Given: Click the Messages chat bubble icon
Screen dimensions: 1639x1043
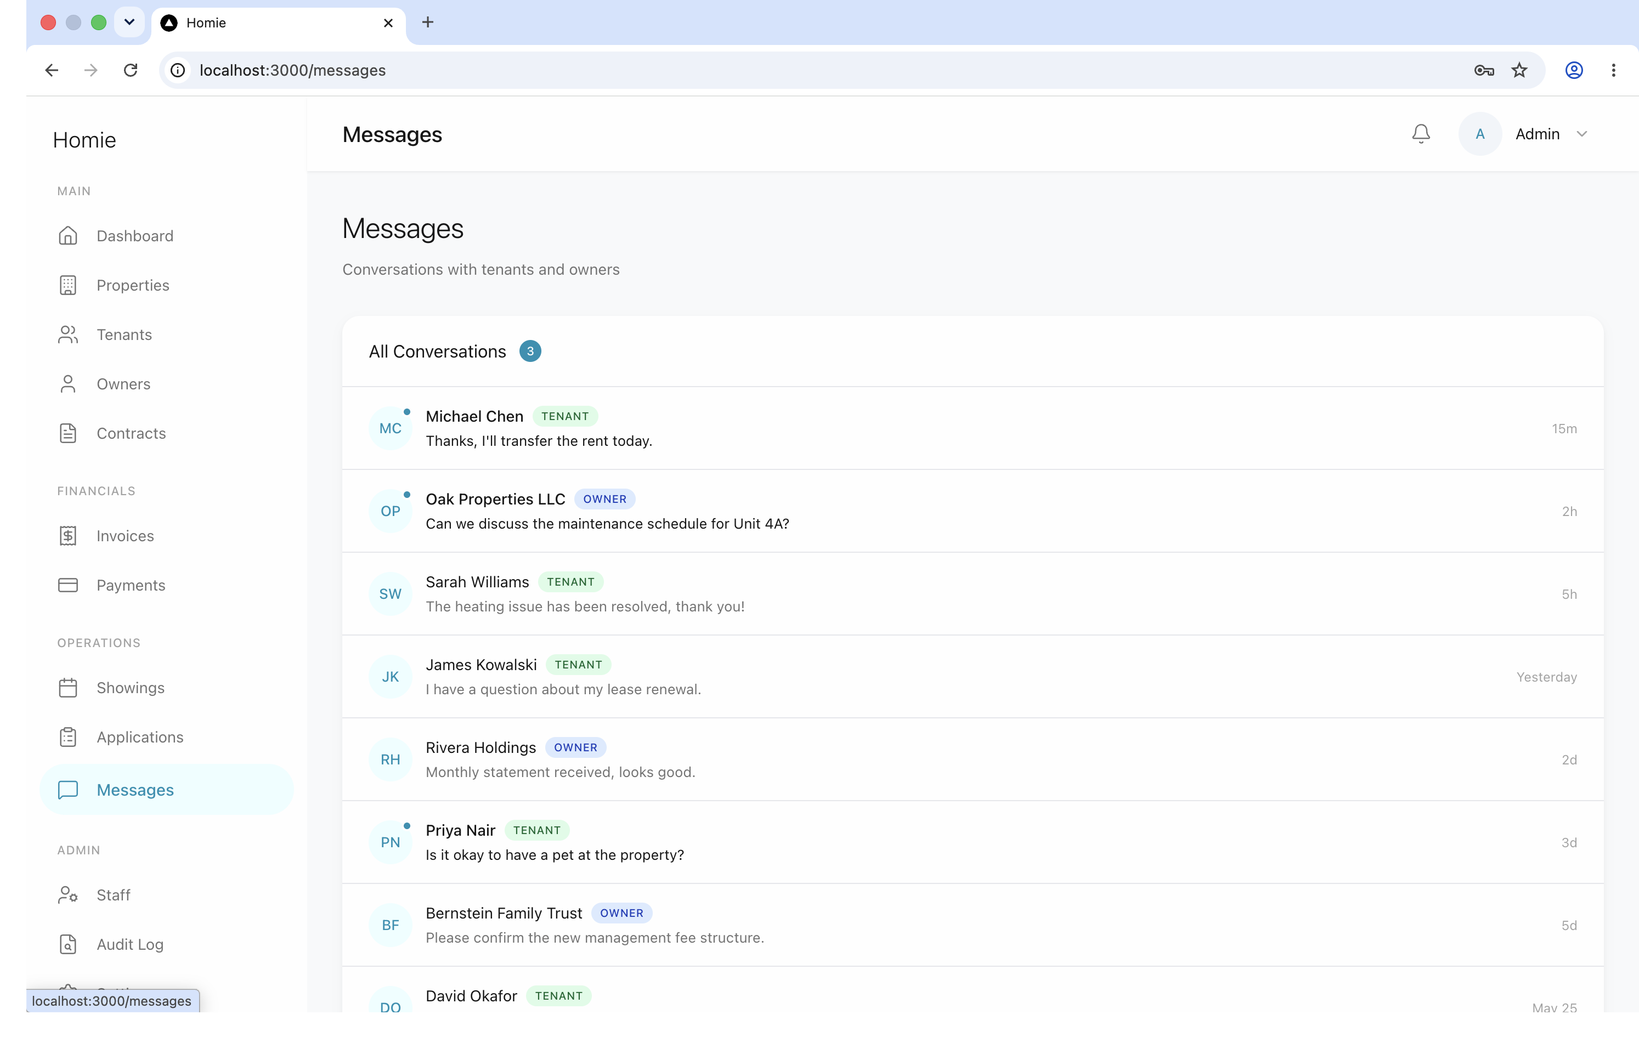Looking at the screenshot, I should (68, 789).
